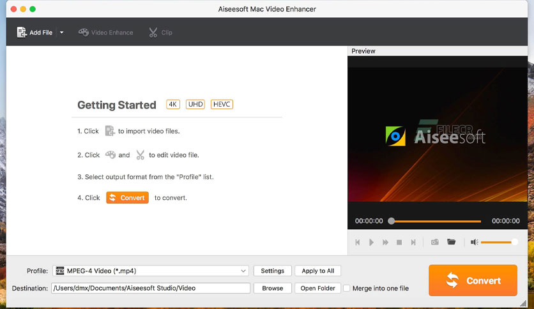
Task: Skip to previous with the back icon
Action: coord(358,242)
